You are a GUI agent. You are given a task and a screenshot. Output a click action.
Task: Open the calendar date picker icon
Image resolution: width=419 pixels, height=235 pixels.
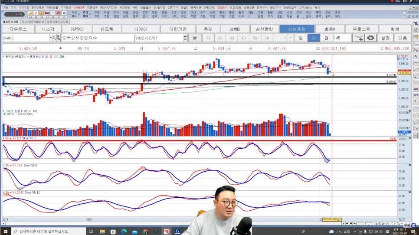(185, 38)
